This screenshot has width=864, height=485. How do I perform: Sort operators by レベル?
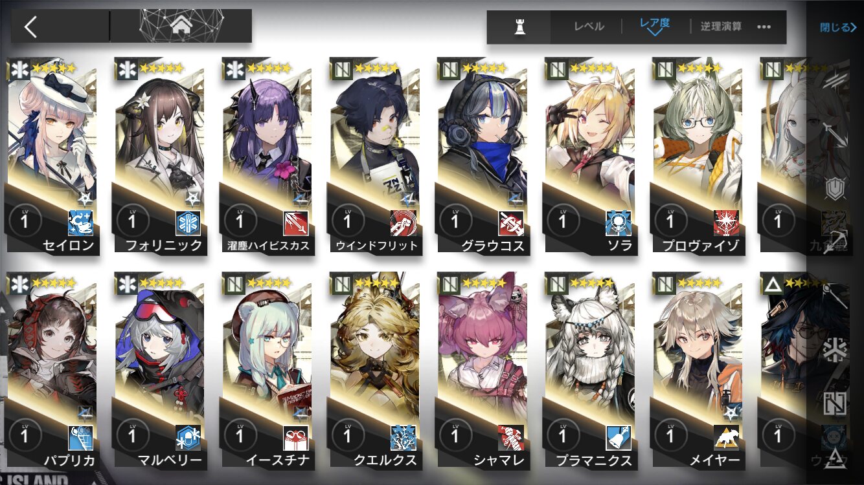(589, 27)
